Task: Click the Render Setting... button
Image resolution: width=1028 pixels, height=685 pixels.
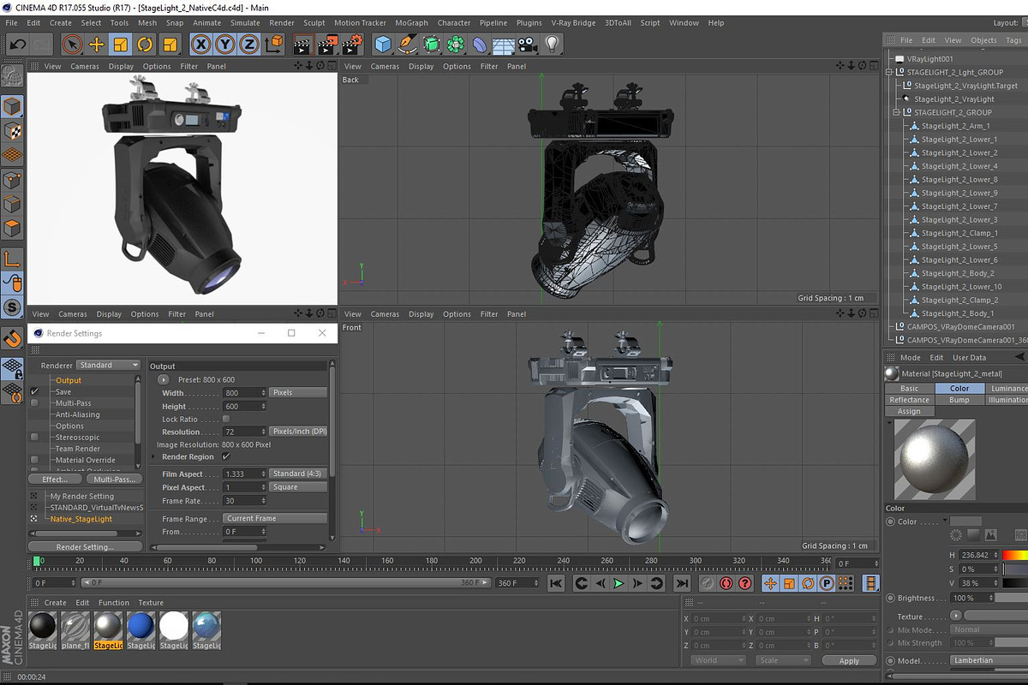Action: [x=85, y=546]
